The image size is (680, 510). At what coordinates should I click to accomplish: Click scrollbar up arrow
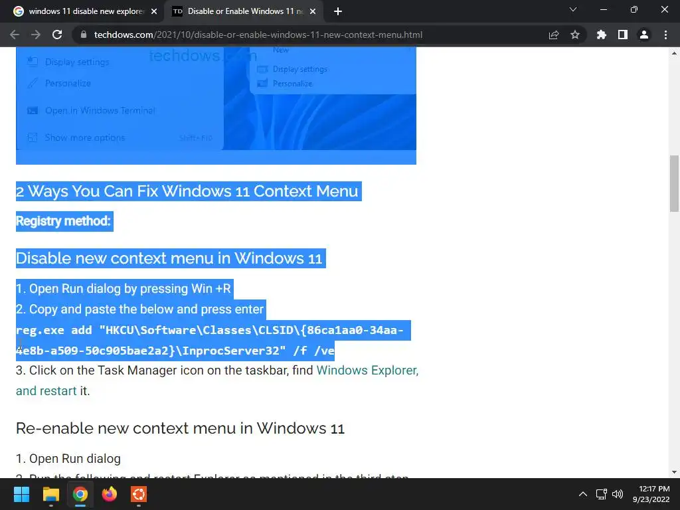point(674,53)
